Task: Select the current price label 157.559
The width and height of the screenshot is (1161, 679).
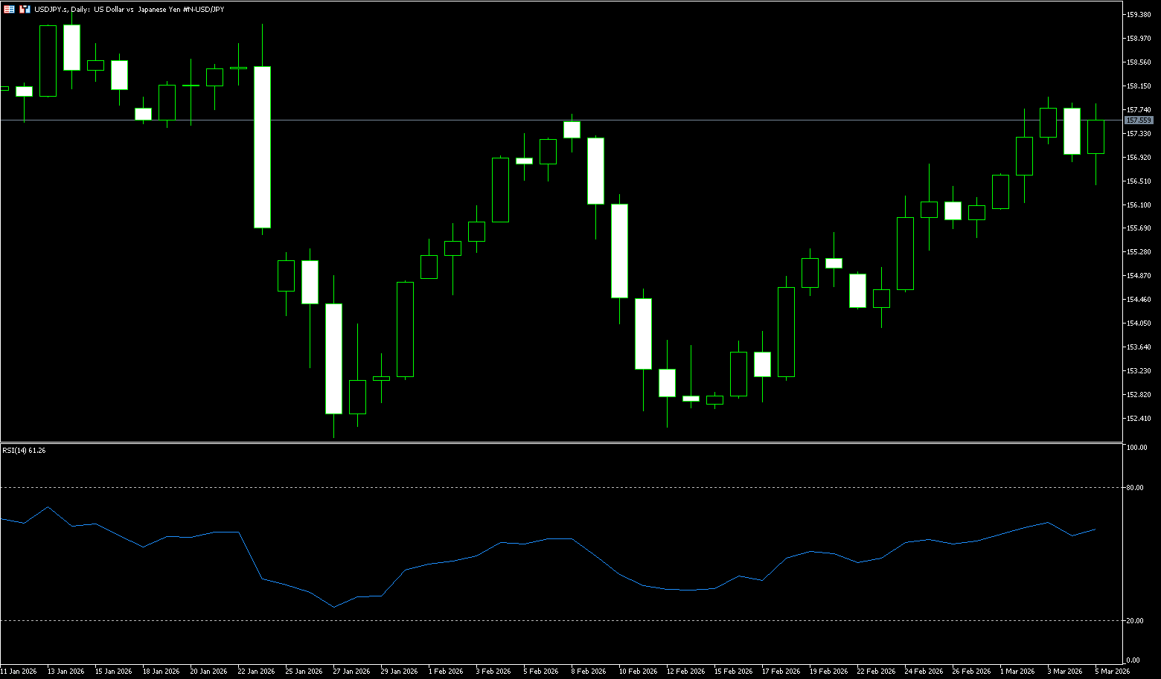Action: click(1139, 120)
